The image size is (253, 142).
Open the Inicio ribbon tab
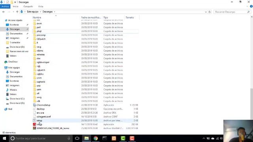[15, 6]
